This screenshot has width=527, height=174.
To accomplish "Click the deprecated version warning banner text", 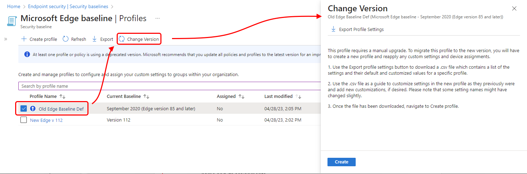I will point(176,55).
